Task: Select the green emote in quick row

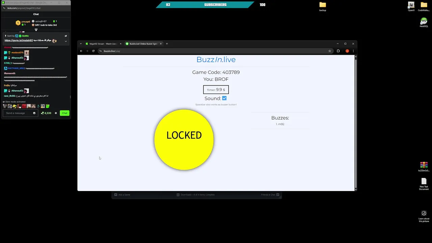Action: pos(48,106)
